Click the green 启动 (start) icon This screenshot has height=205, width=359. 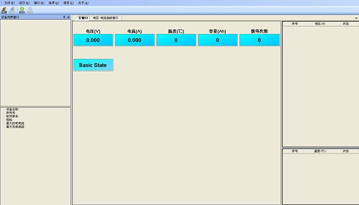tap(22, 10)
